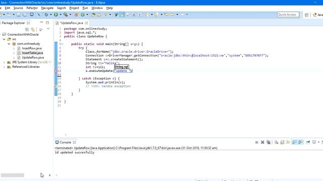Toggle Mark Occurrences highlighter icon
The image size is (323, 181).
pyautogui.click(x=123, y=15)
